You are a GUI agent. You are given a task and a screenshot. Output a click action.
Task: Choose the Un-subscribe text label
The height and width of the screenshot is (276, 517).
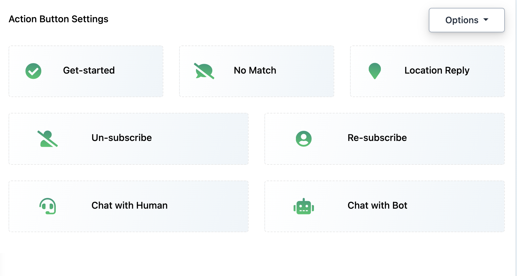pyautogui.click(x=122, y=138)
